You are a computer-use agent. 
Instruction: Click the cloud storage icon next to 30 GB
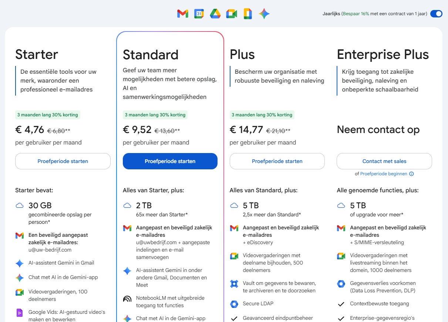19,205
